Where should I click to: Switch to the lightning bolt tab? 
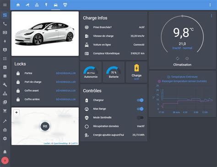click(x=46, y=5)
